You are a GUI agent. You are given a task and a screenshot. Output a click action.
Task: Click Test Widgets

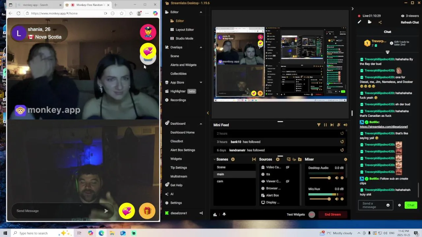(296, 215)
